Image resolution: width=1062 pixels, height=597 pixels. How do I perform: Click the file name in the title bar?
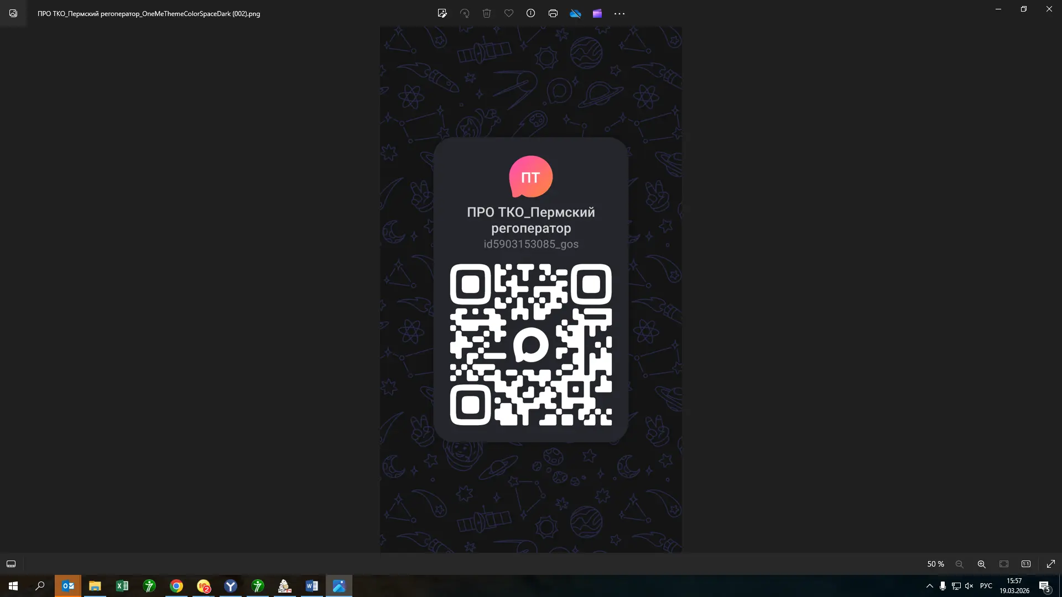149,14
